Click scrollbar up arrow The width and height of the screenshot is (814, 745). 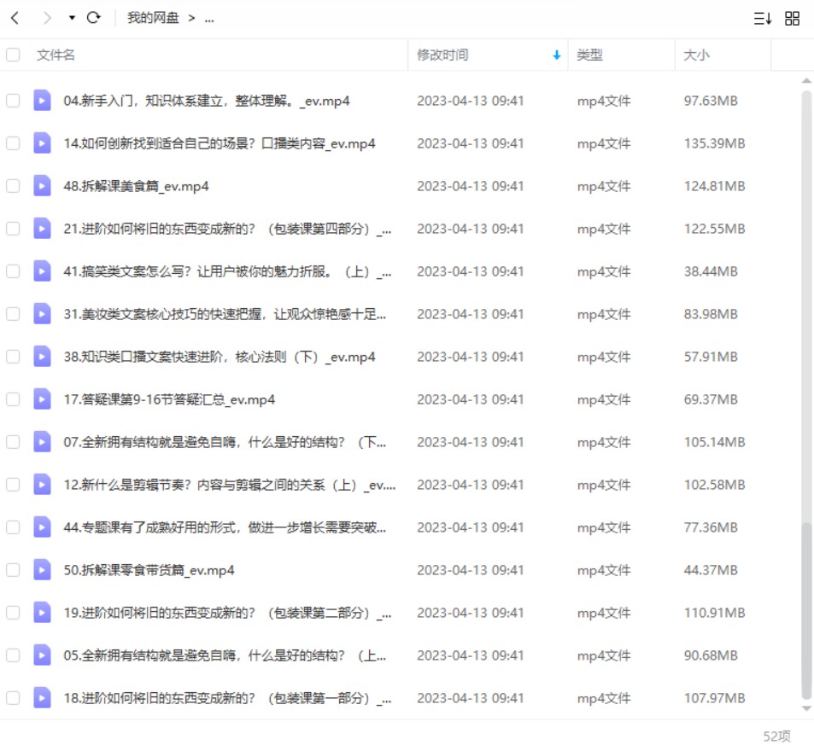806,80
